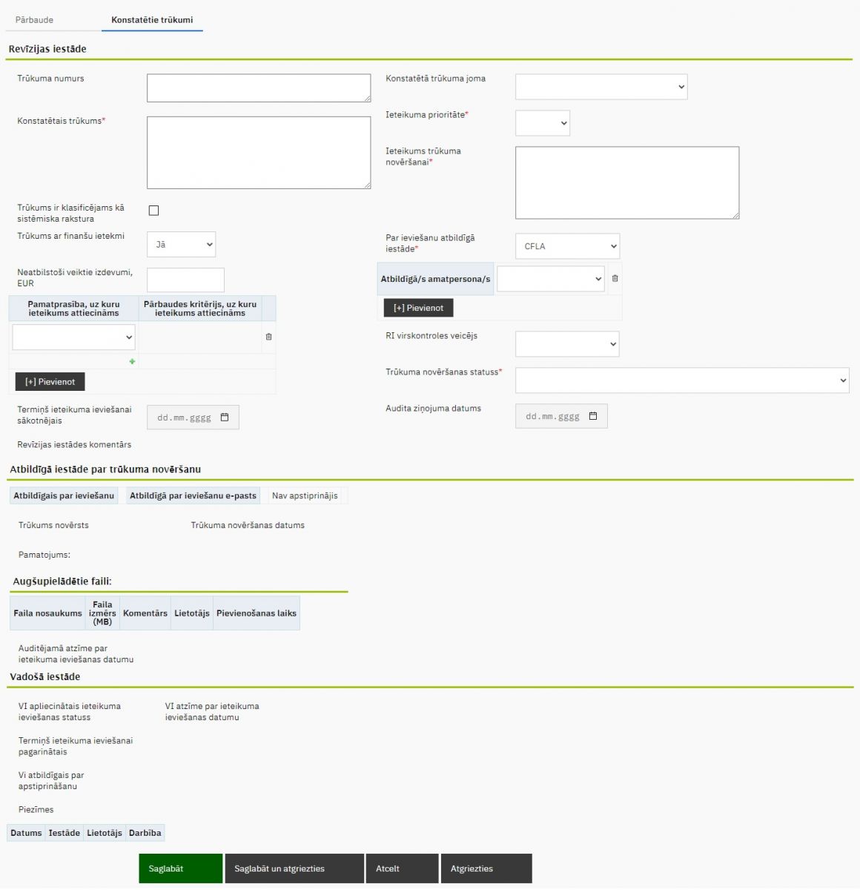Open calendar picker for Audita ziņojuma datums
Image resolution: width=860 pixels, height=890 pixels.
click(x=593, y=416)
